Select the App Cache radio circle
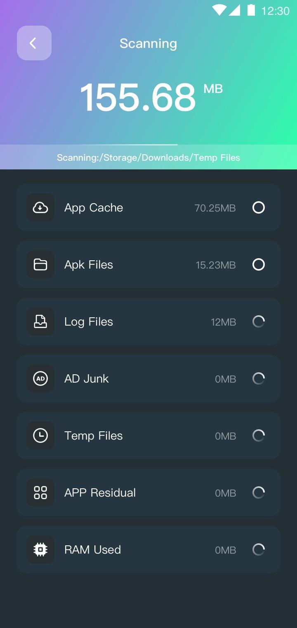The height and width of the screenshot is (628, 297). pos(259,207)
